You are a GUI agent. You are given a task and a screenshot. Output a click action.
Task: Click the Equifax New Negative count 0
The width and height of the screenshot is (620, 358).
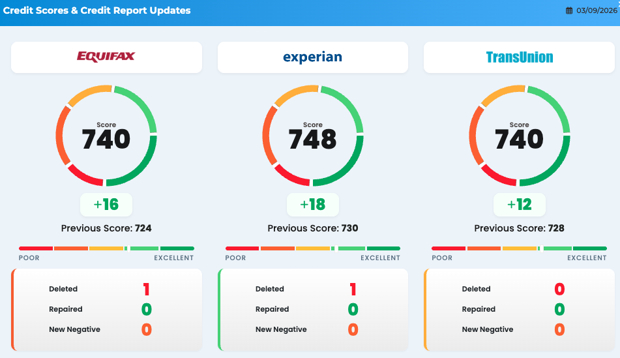point(146,329)
